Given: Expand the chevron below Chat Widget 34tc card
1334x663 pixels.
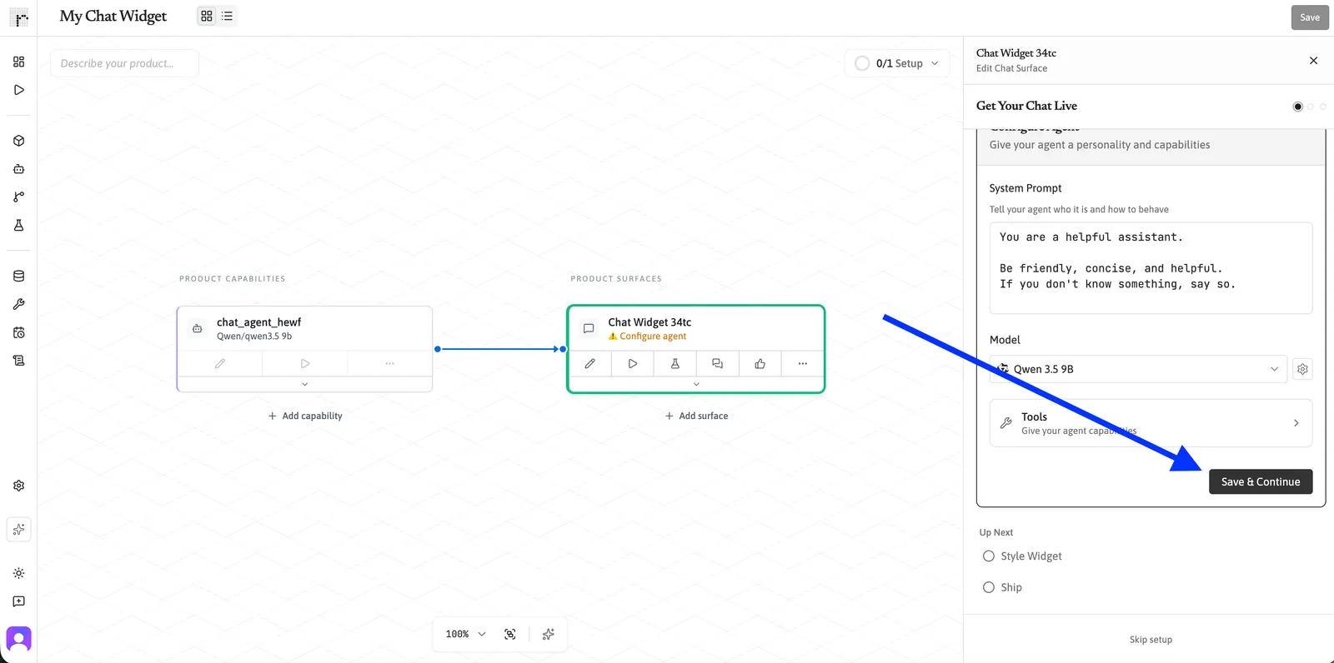Looking at the screenshot, I should [696, 384].
